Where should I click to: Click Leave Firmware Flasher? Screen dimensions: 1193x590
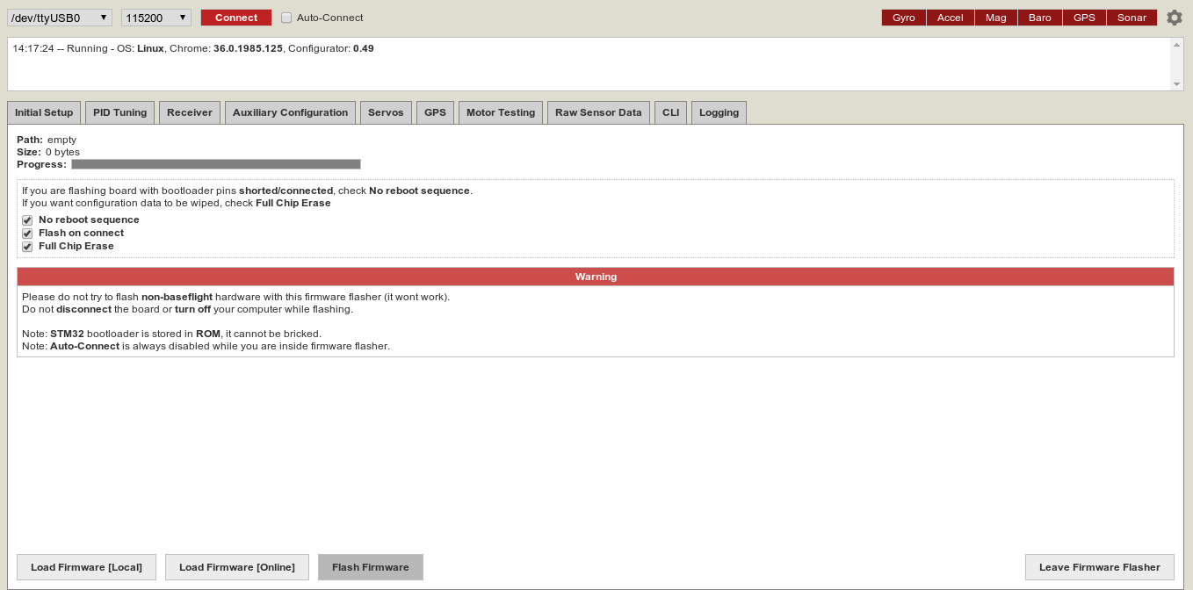1100,567
